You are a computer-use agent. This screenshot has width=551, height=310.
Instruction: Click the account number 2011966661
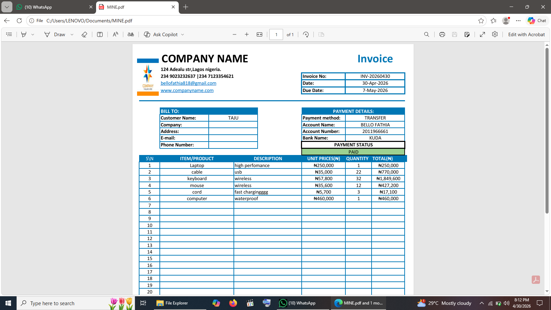click(375, 131)
